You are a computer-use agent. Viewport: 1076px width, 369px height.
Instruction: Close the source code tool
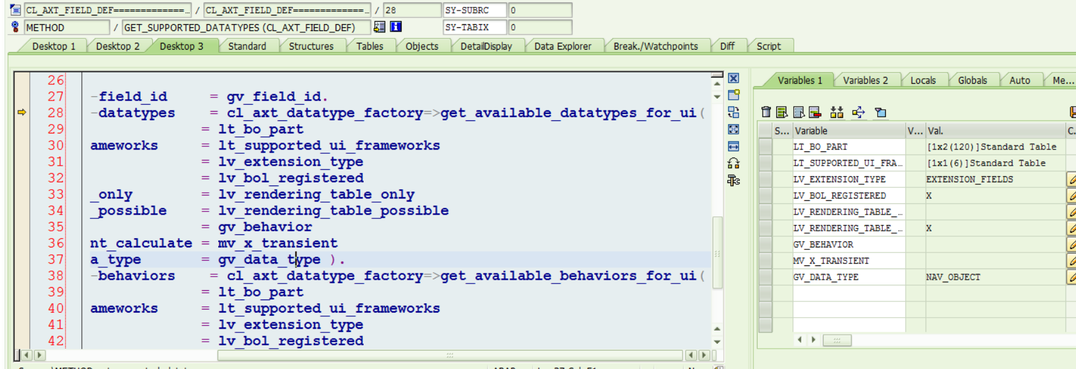pyautogui.click(x=733, y=78)
